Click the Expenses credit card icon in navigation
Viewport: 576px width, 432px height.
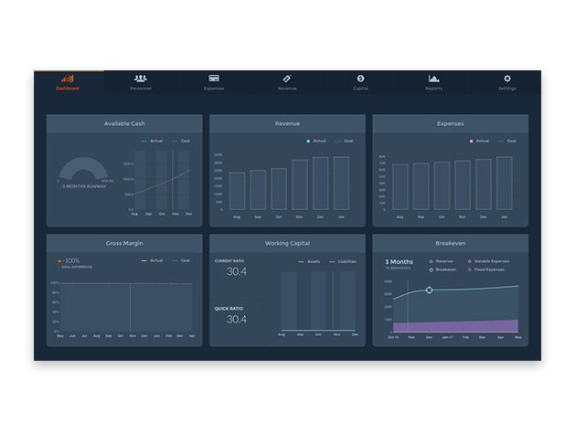[x=214, y=79]
